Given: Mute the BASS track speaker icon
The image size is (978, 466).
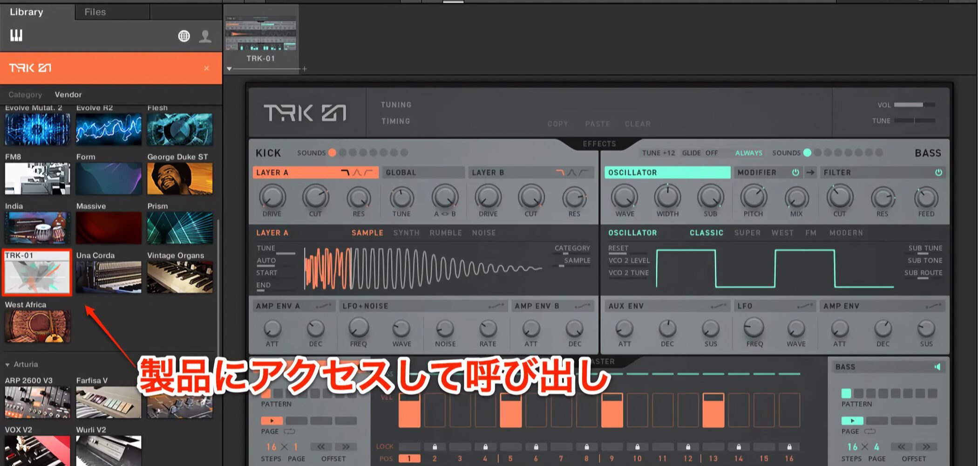Looking at the screenshot, I should click(x=937, y=367).
